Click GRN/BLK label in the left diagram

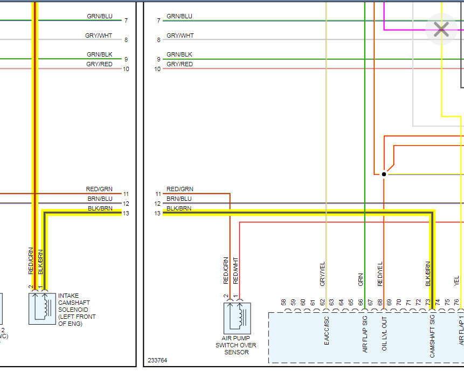pyautogui.click(x=99, y=54)
